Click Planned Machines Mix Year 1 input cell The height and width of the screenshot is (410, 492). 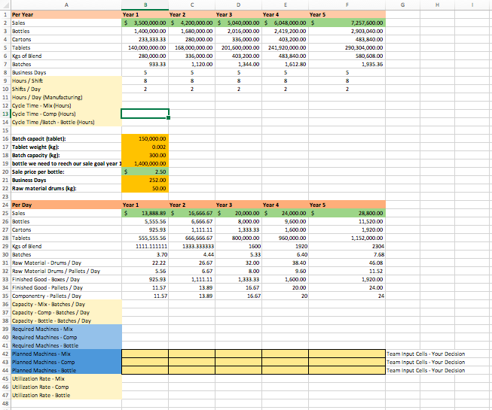[x=145, y=354]
